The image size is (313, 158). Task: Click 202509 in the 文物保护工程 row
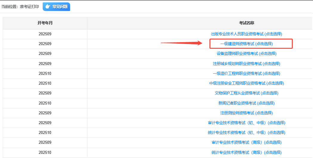pyautogui.click(x=45, y=93)
